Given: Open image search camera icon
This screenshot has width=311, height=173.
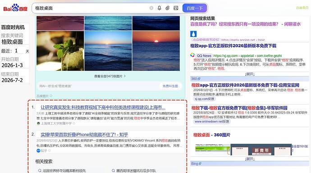Looking at the screenshot, I should (x=176, y=8).
